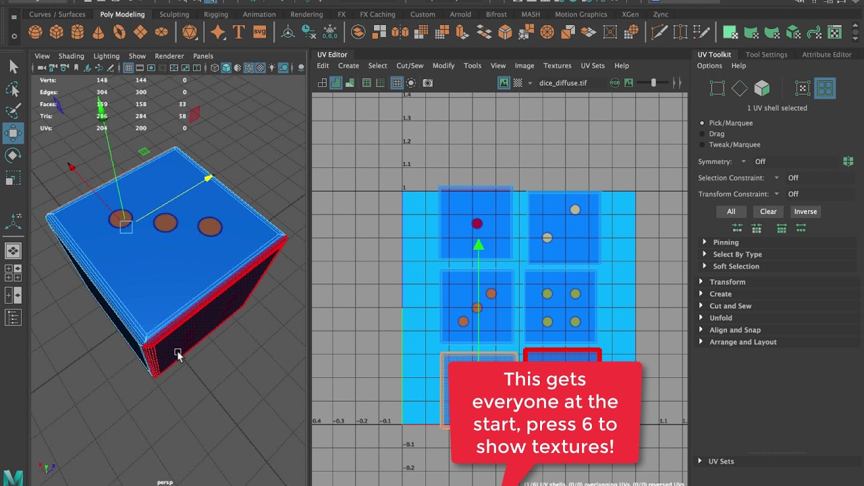
Task: Activate the Move tool in toolbox
Action: pyautogui.click(x=13, y=133)
